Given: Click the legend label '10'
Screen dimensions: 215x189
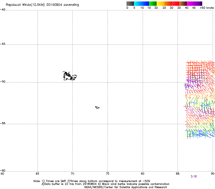Looking at the screenshot, I should point(142,8).
